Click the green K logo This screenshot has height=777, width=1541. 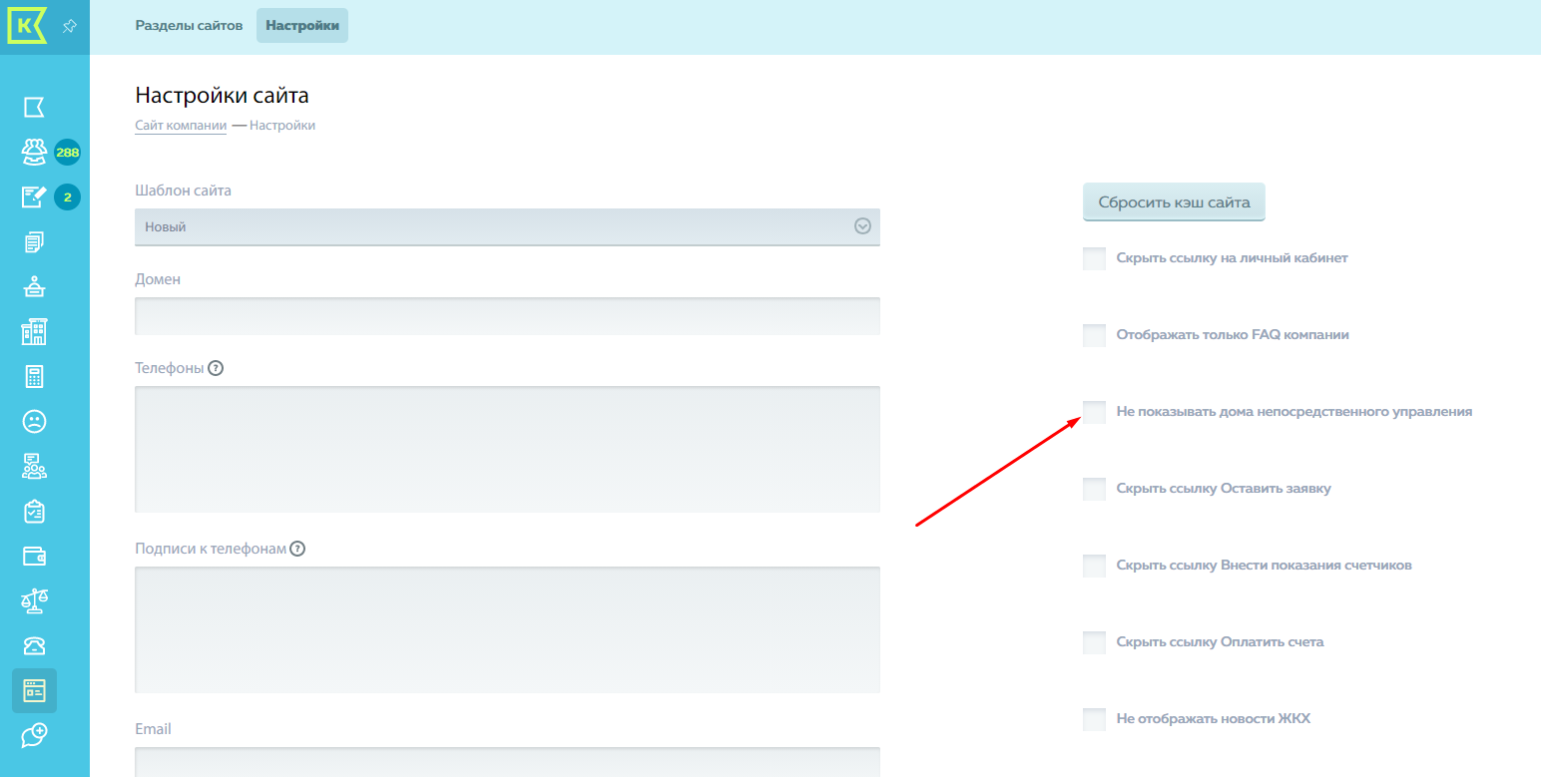click(28, 26)
